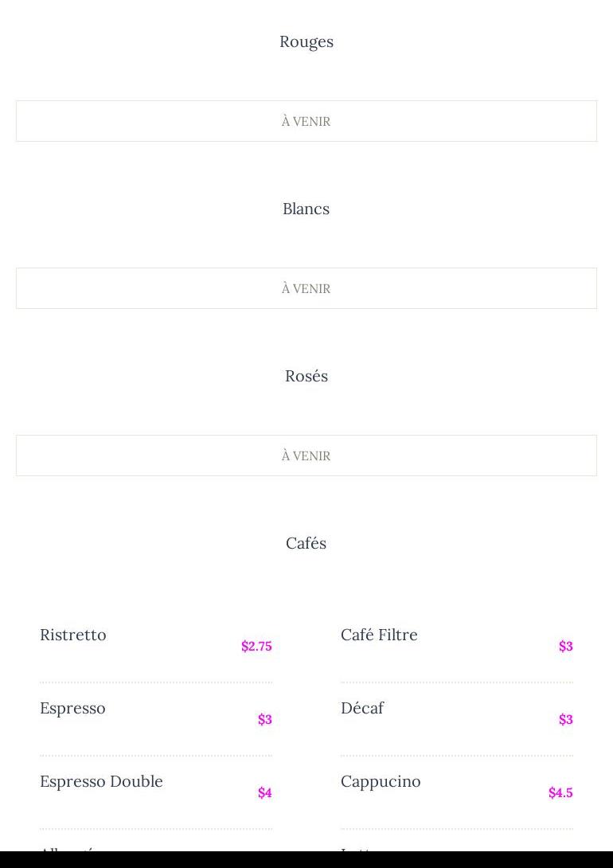Click the À VENIR box under Rosés
The image size is (613, 868).
coord(306,456)
